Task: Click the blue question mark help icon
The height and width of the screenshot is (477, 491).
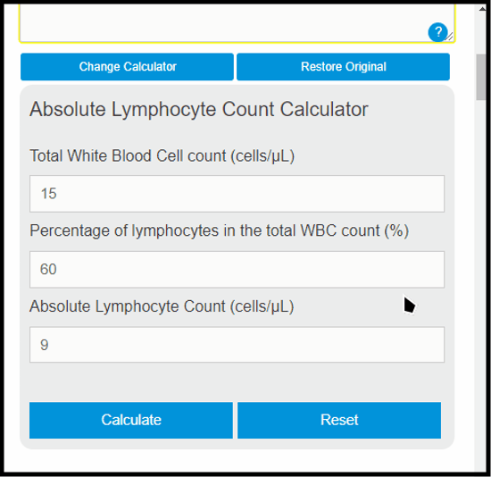Action: [x=437, y=32]
